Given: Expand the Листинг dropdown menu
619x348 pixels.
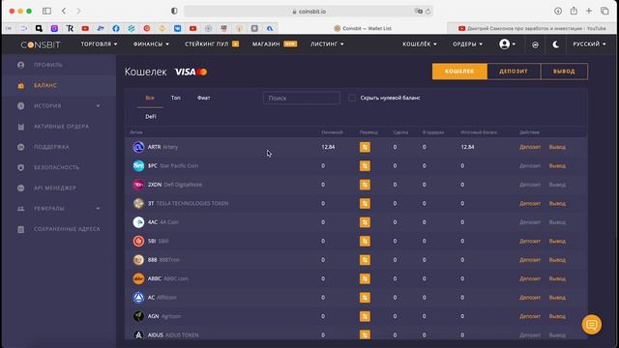Looking at the screenshot, I should (x=327, y=44).
